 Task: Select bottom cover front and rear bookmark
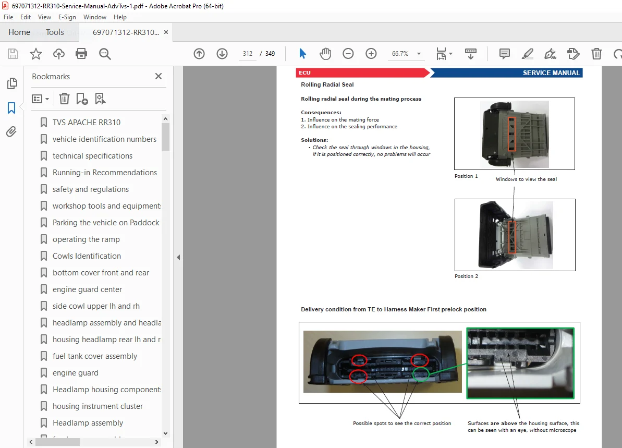[x=101, y=273]
